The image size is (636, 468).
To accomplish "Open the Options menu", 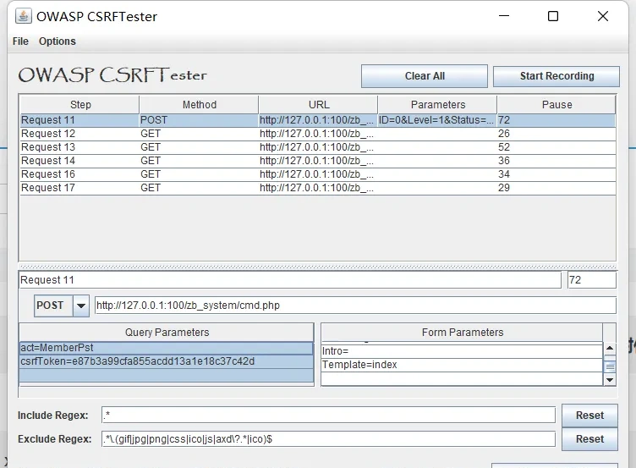I will coord(58,41).
